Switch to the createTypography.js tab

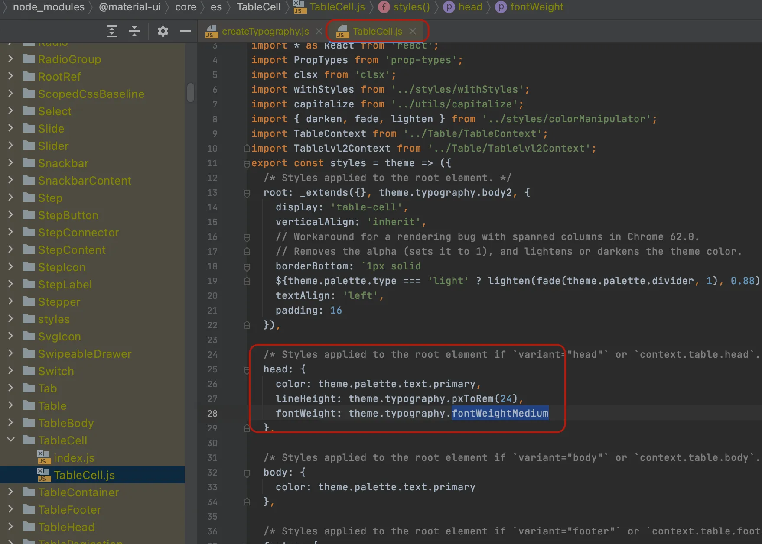pos(265,31)
